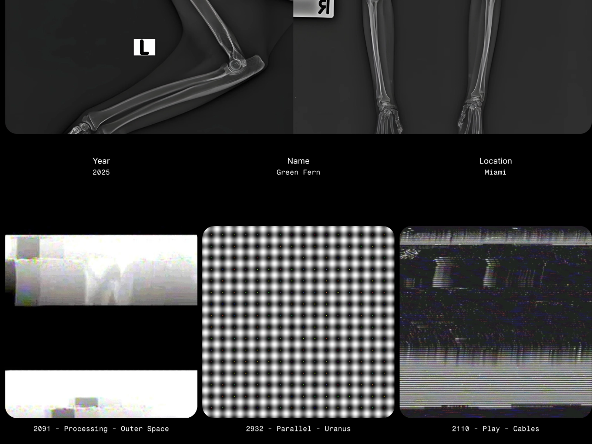Click the '2091 - Processing - Outer Space' caption
The height and width of the screenshot is (444, 592).
(101, 428)
